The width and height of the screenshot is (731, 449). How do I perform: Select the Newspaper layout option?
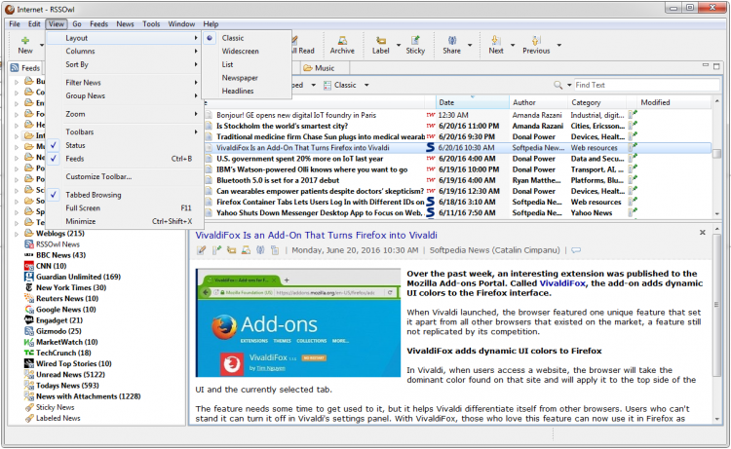coord(248,78)
